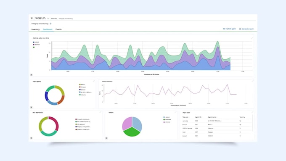The width and height of the screenshot is (286, 161).
Task: Click the Registry Integrity legend entry
Action: coord(83,129)
